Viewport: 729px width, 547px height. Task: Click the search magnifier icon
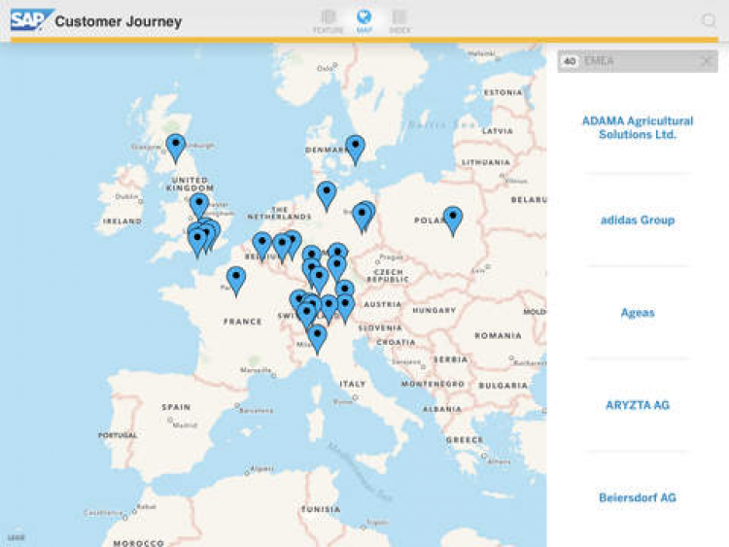[x=709, y=20]
